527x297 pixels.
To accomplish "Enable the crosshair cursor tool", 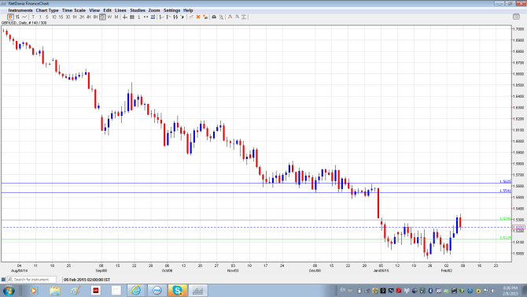I will [x=125, y=17].
